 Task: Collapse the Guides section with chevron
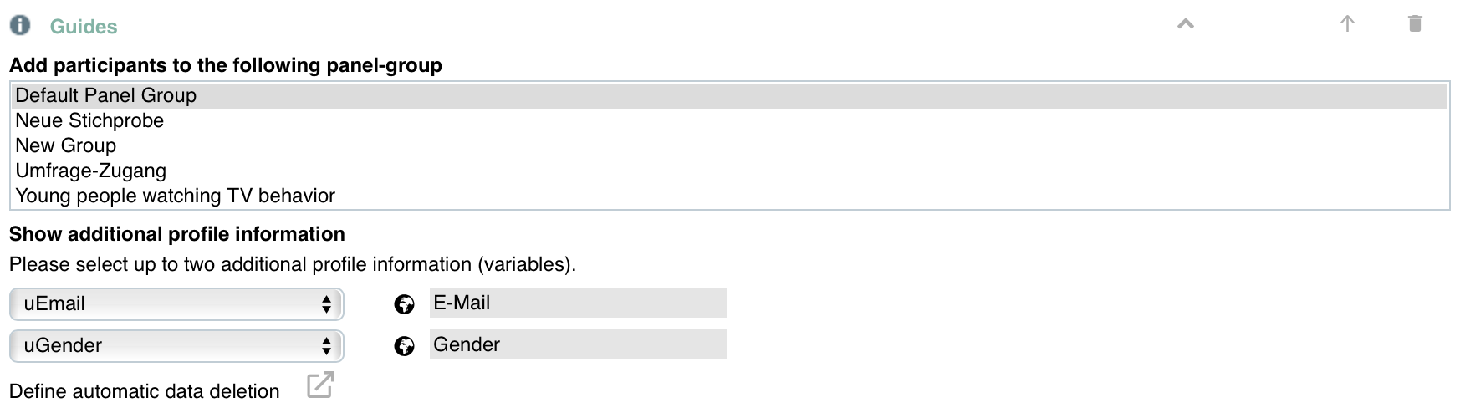coord(1185,24)
